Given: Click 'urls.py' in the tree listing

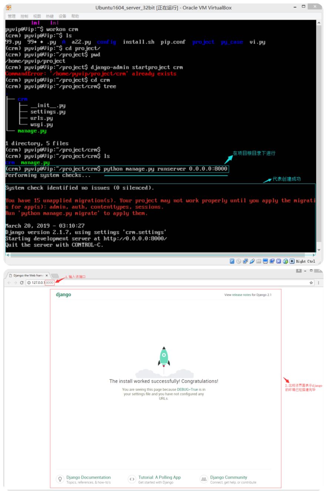Looking at the screenshot, I should point(42,118).
